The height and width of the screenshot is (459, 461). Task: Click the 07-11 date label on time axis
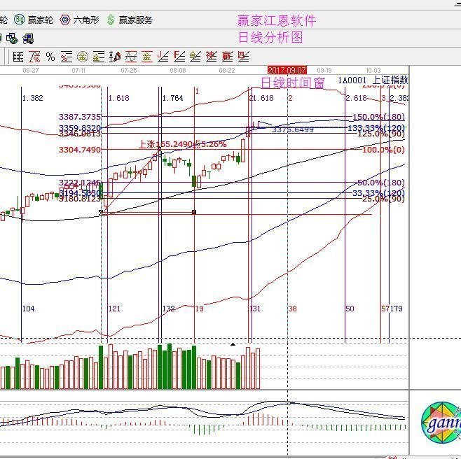(x=78, y=71)
